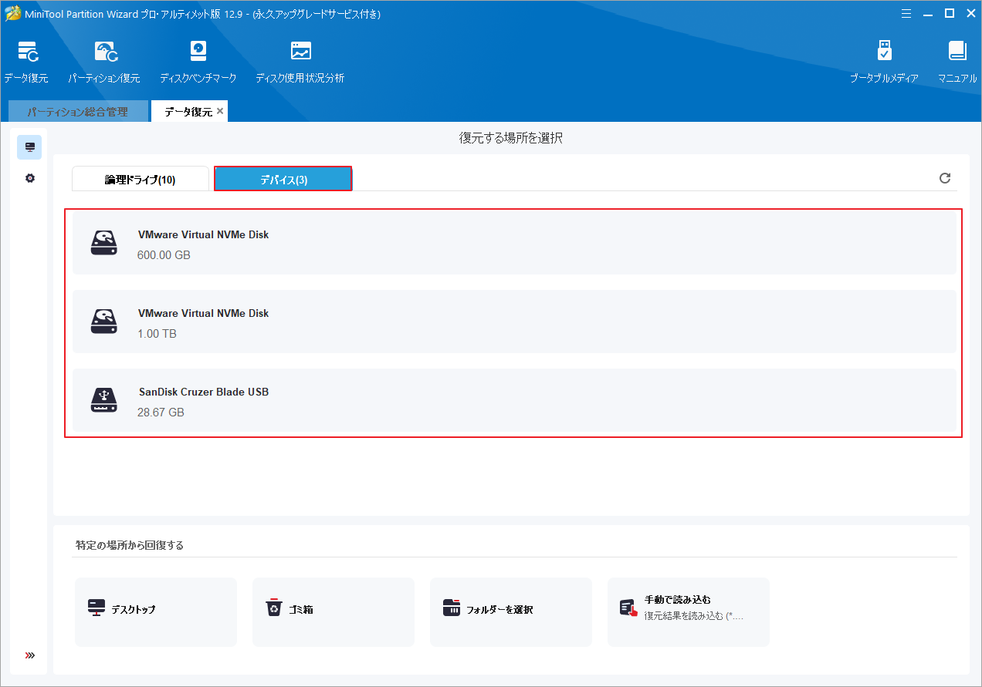The width and height of the screenshot is (982, 687).
Task: Open ディスクベンチマーク tool
Action: coord(198,52)
